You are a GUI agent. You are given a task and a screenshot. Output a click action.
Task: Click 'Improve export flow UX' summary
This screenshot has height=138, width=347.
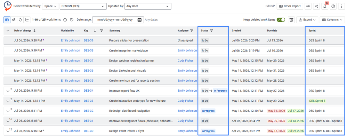pyautogui.click(x=124, y=91)
